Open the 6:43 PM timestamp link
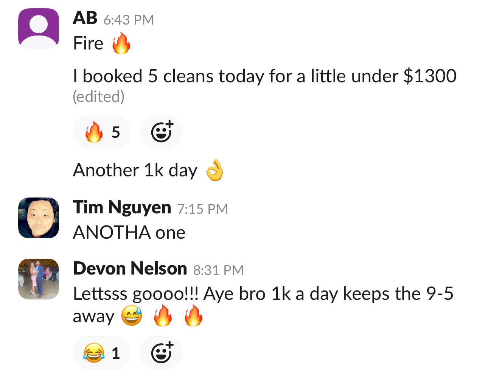The image size is (488, 375). [x=129, y=20]
